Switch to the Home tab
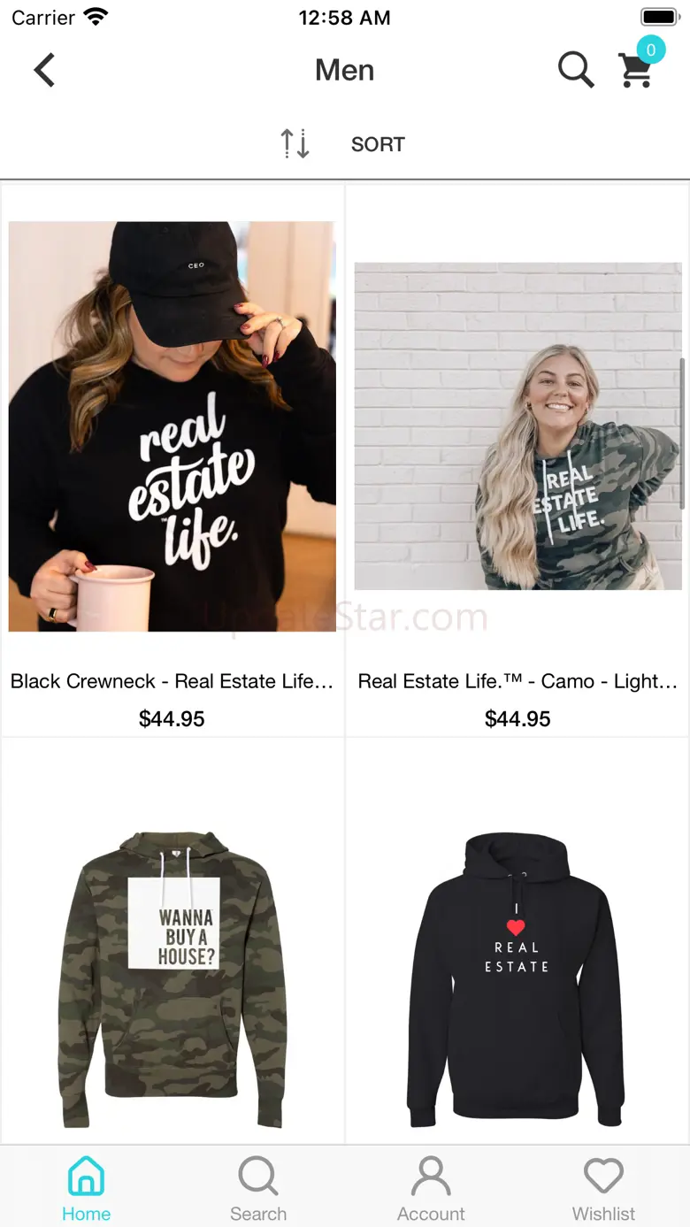Screen dimensions: 690x1227 [86, 1187]
